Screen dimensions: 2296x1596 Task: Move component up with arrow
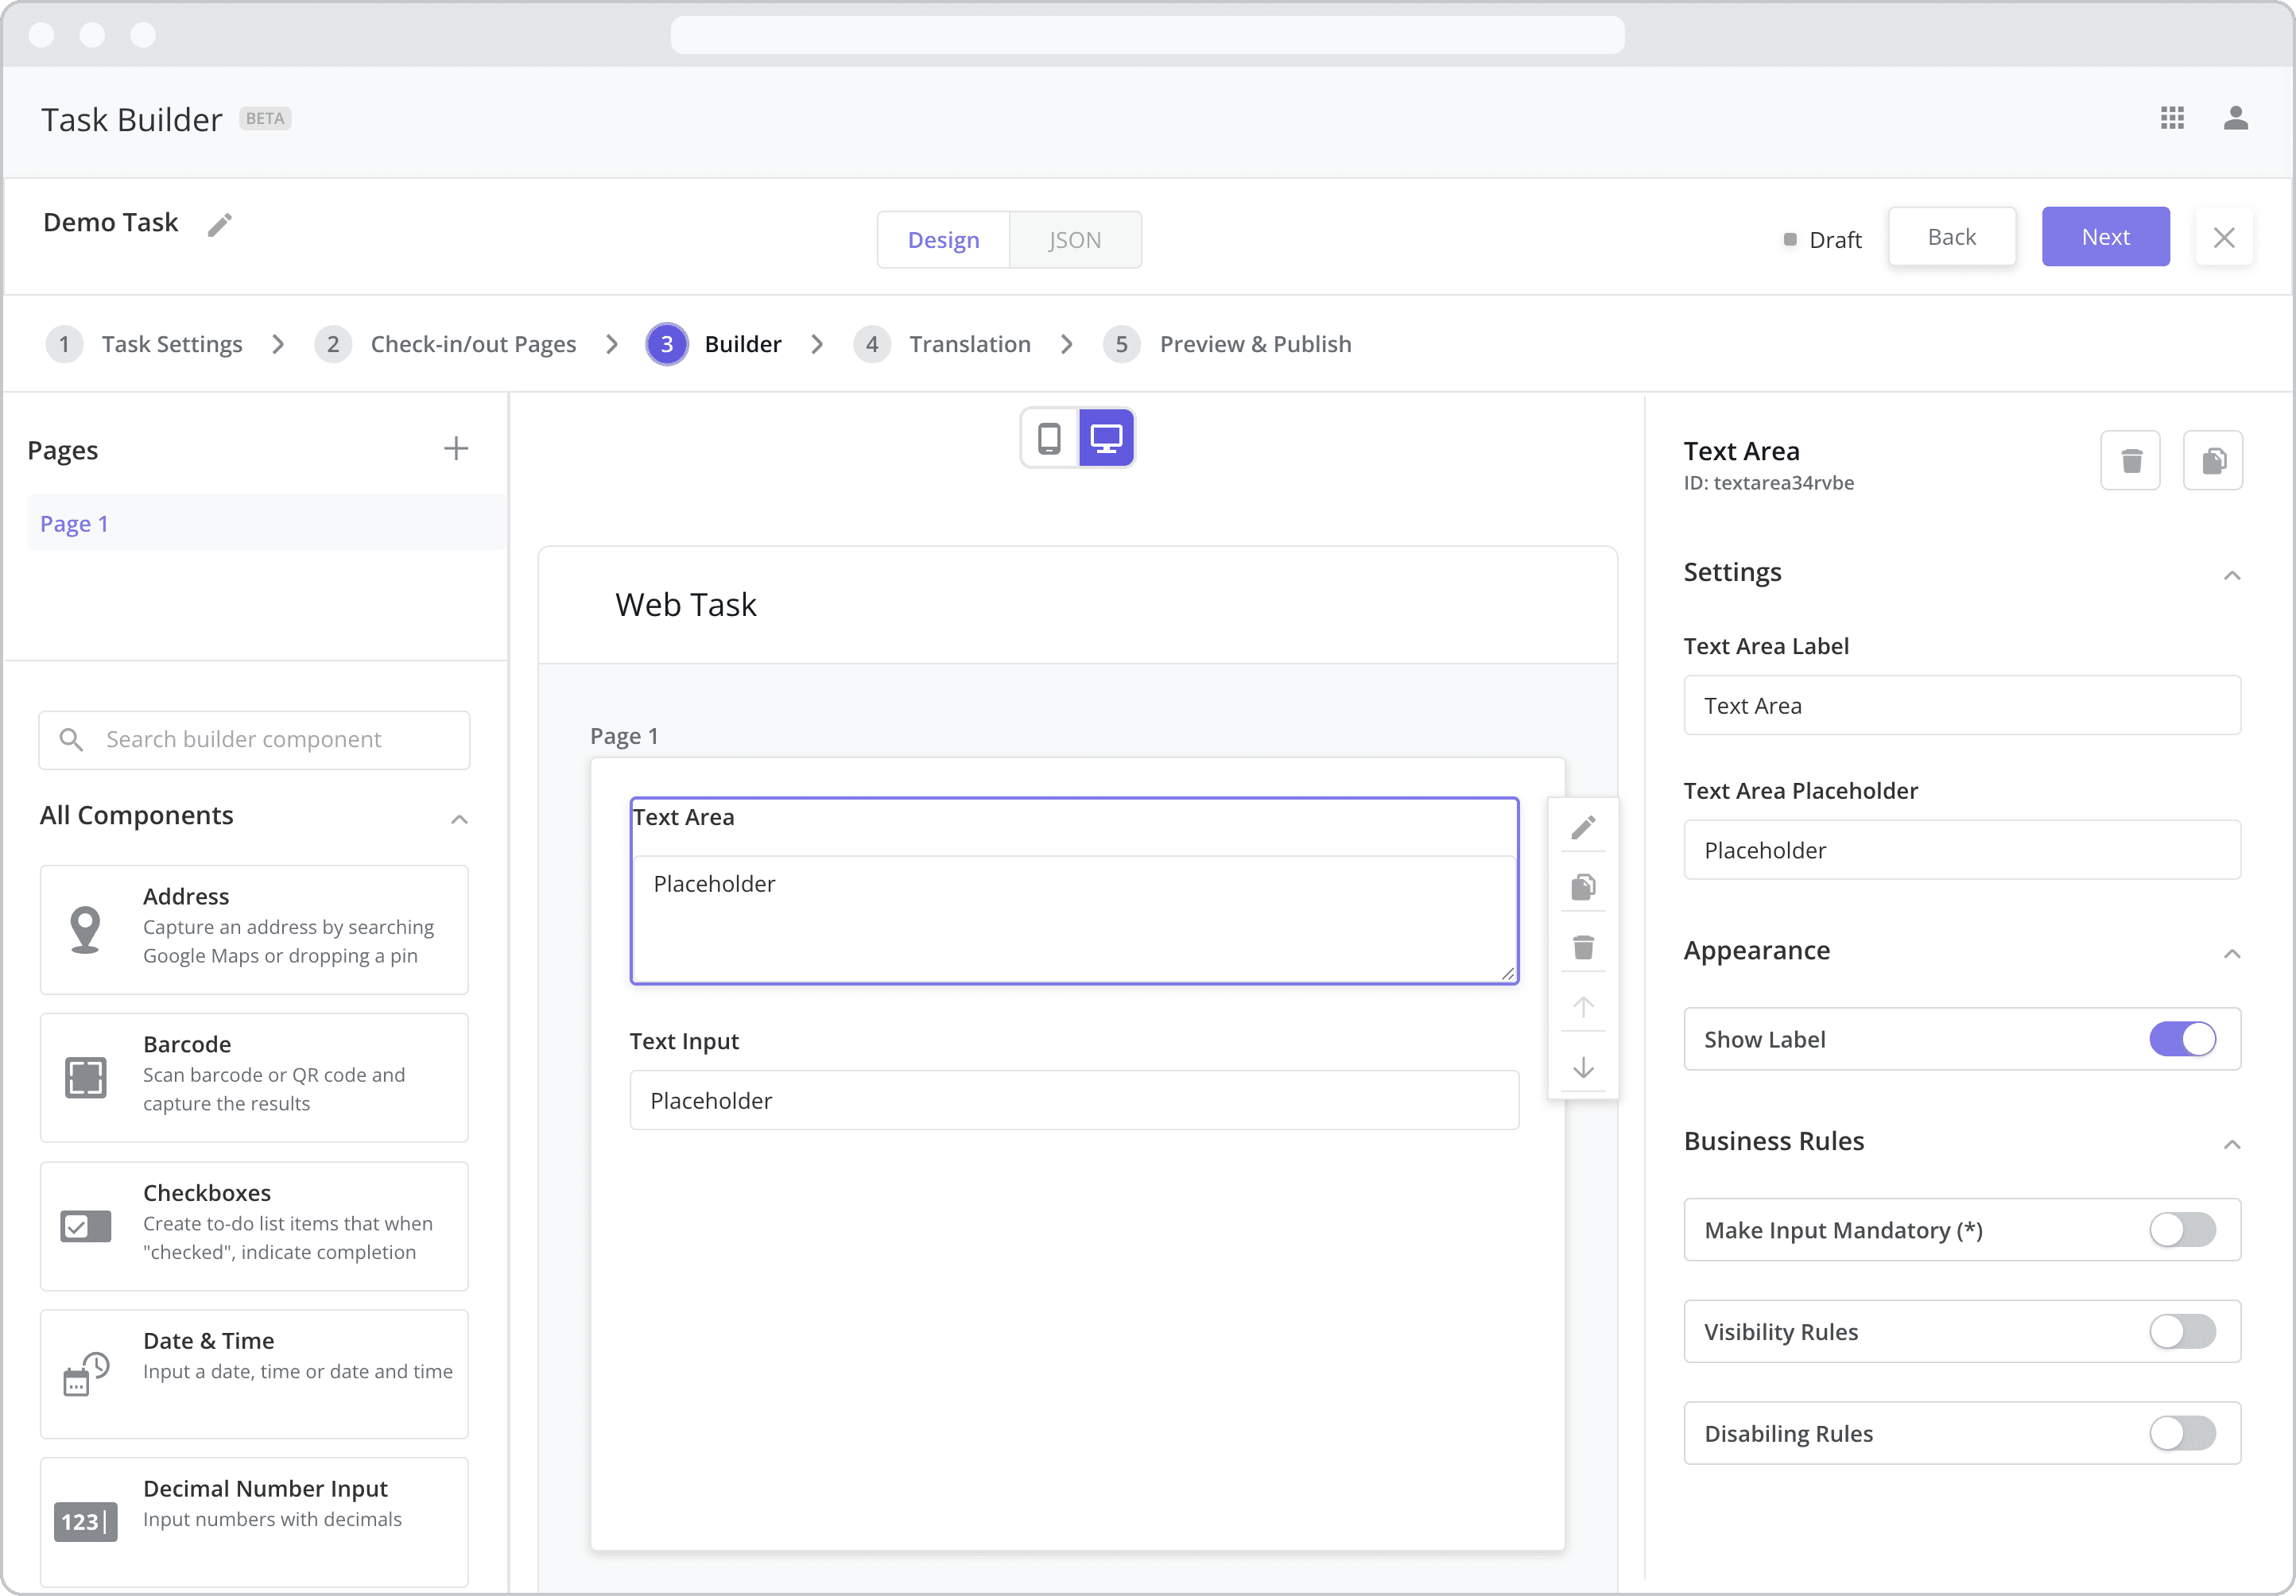tap(1583, 1007)
